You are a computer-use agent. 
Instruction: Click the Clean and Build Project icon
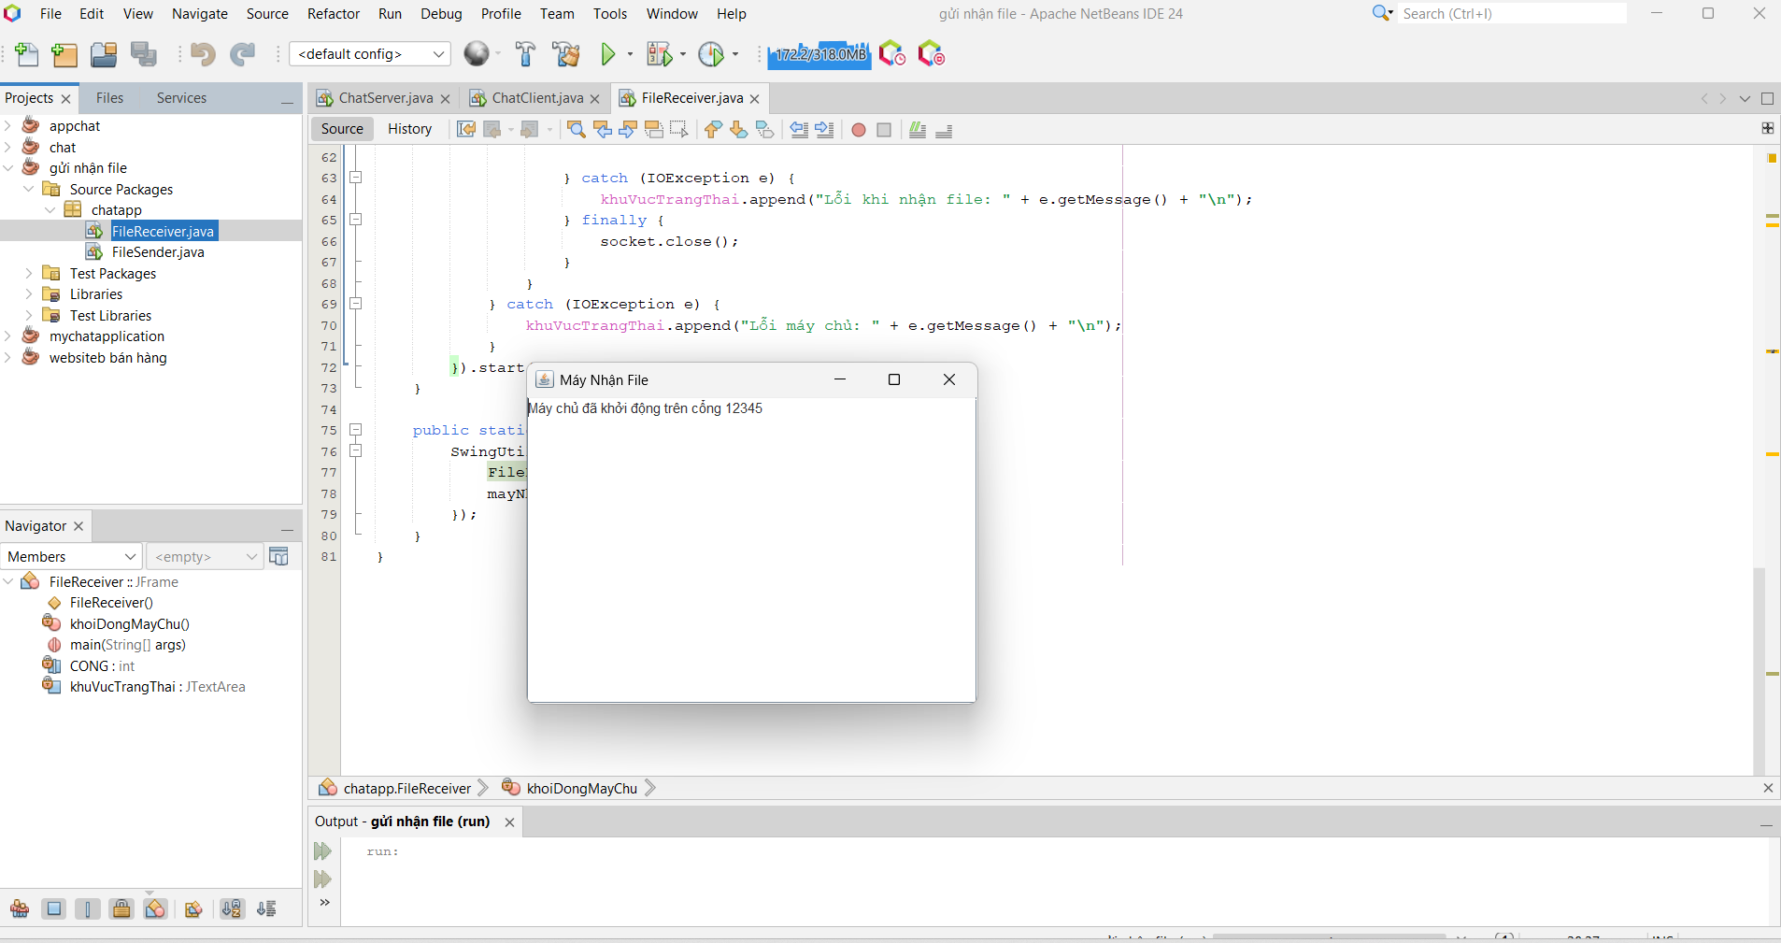point(566,54)
